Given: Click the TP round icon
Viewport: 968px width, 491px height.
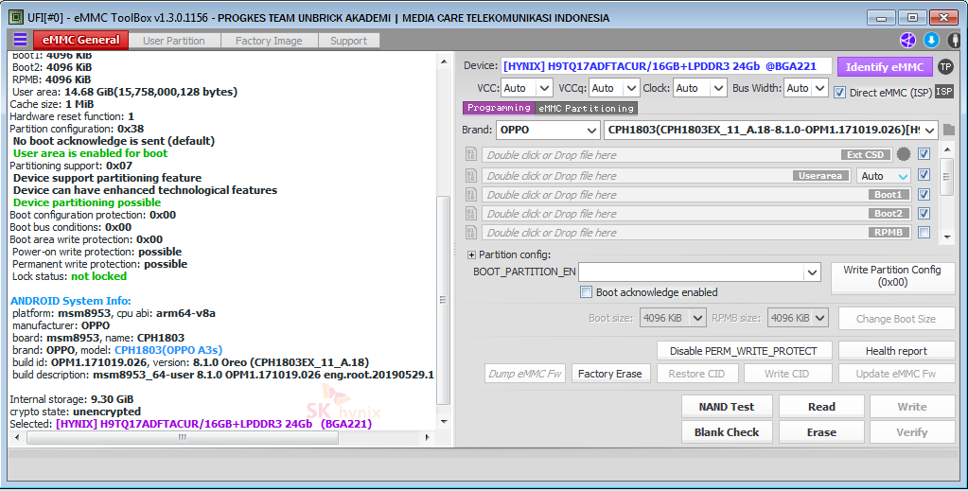Looking at the screenshot, I should pos(945,67).
